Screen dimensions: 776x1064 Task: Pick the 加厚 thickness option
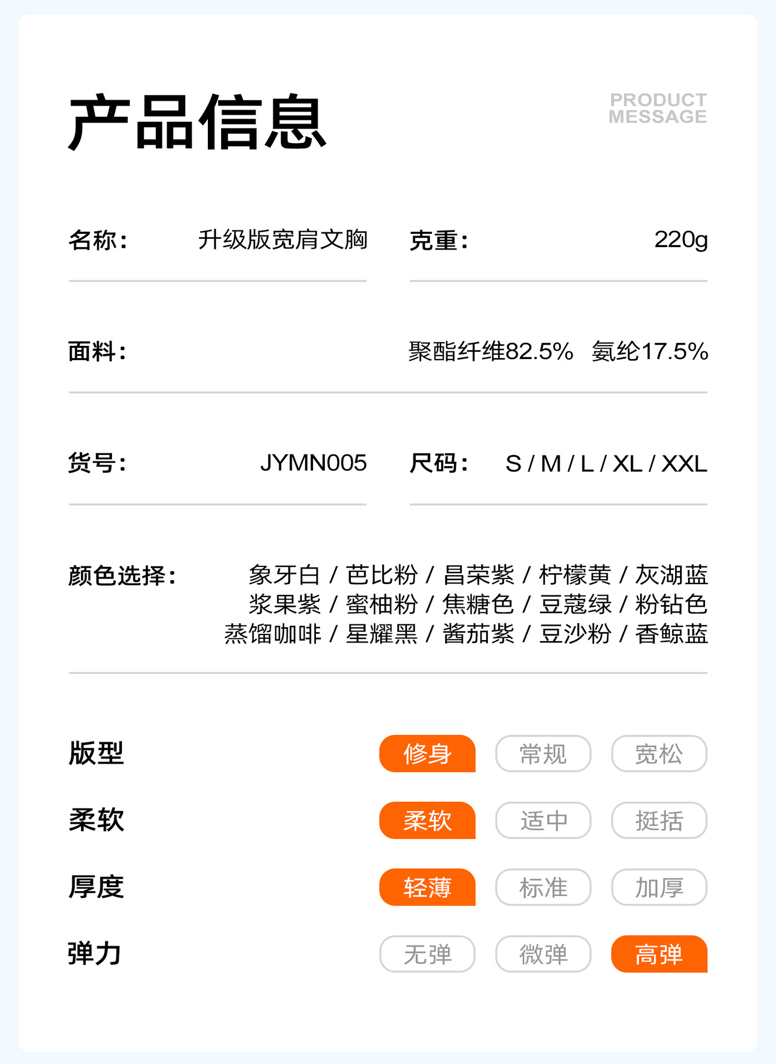(x=659, y=887)
